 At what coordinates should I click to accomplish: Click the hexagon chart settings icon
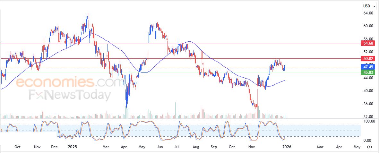(x=369, y=147)
